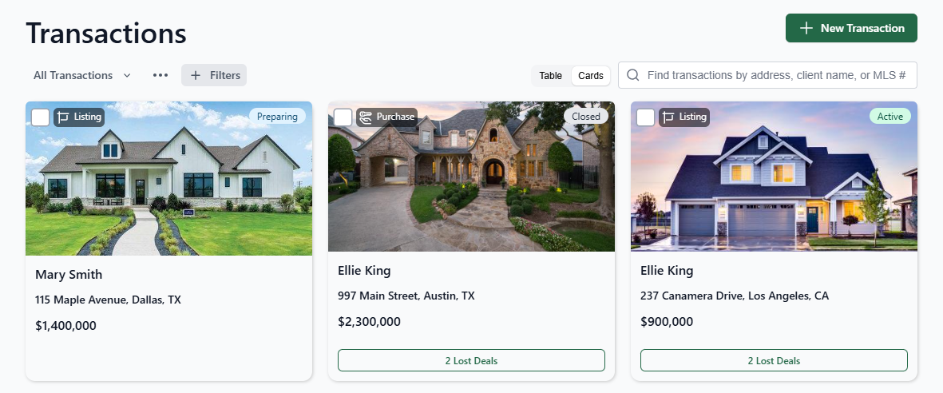Click the three-dots more options icon
Viewport: 943px width, 393px height.
pos(160,75)
